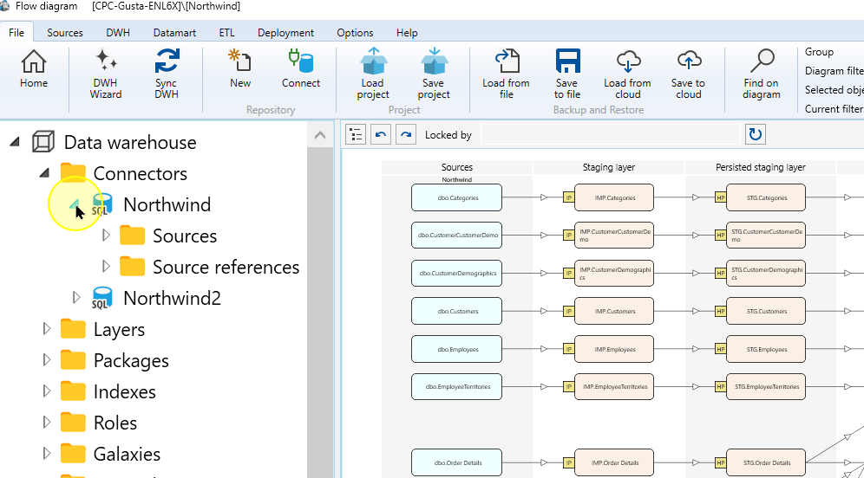Choose Load from file

[x=507, y=74]
